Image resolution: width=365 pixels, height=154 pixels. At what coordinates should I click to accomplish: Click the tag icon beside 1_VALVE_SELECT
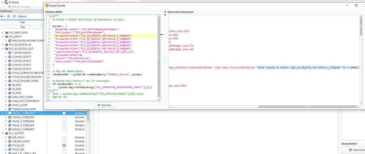(10, 53)
